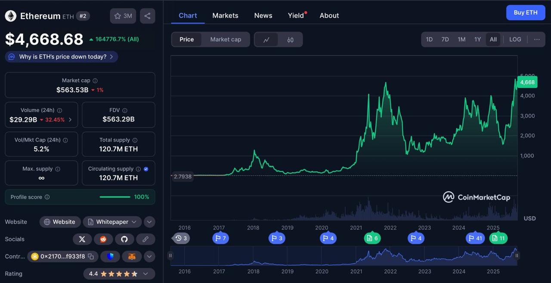The width and height of the screenshot is (551, 283).
Task: Toggle the LOG scale option
Action: (x=515, y=39)
